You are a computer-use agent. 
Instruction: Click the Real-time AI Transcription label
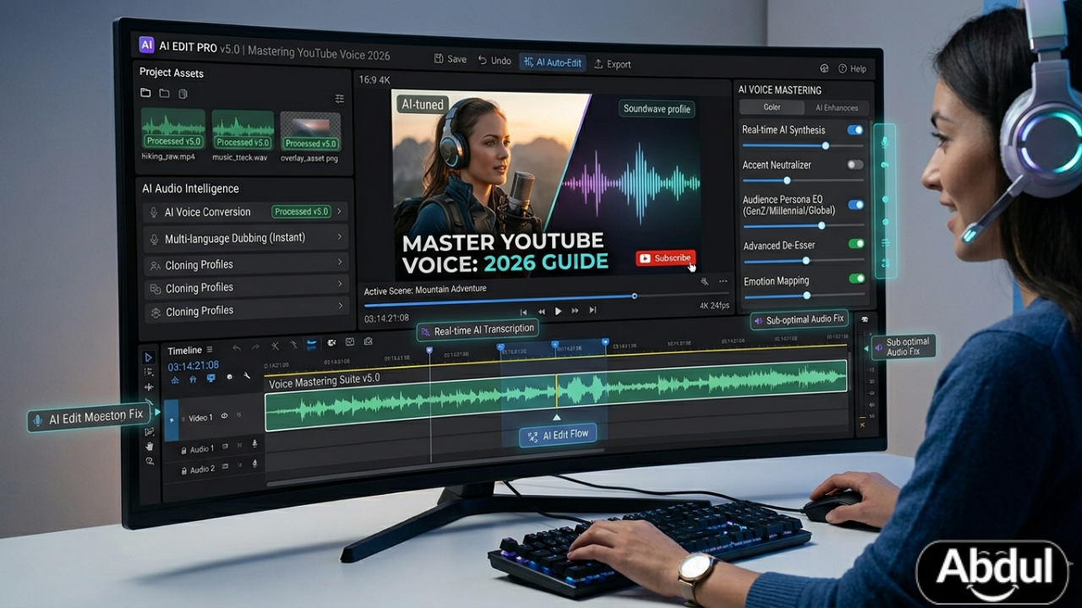pyautogui.click(x=478, y=330)
